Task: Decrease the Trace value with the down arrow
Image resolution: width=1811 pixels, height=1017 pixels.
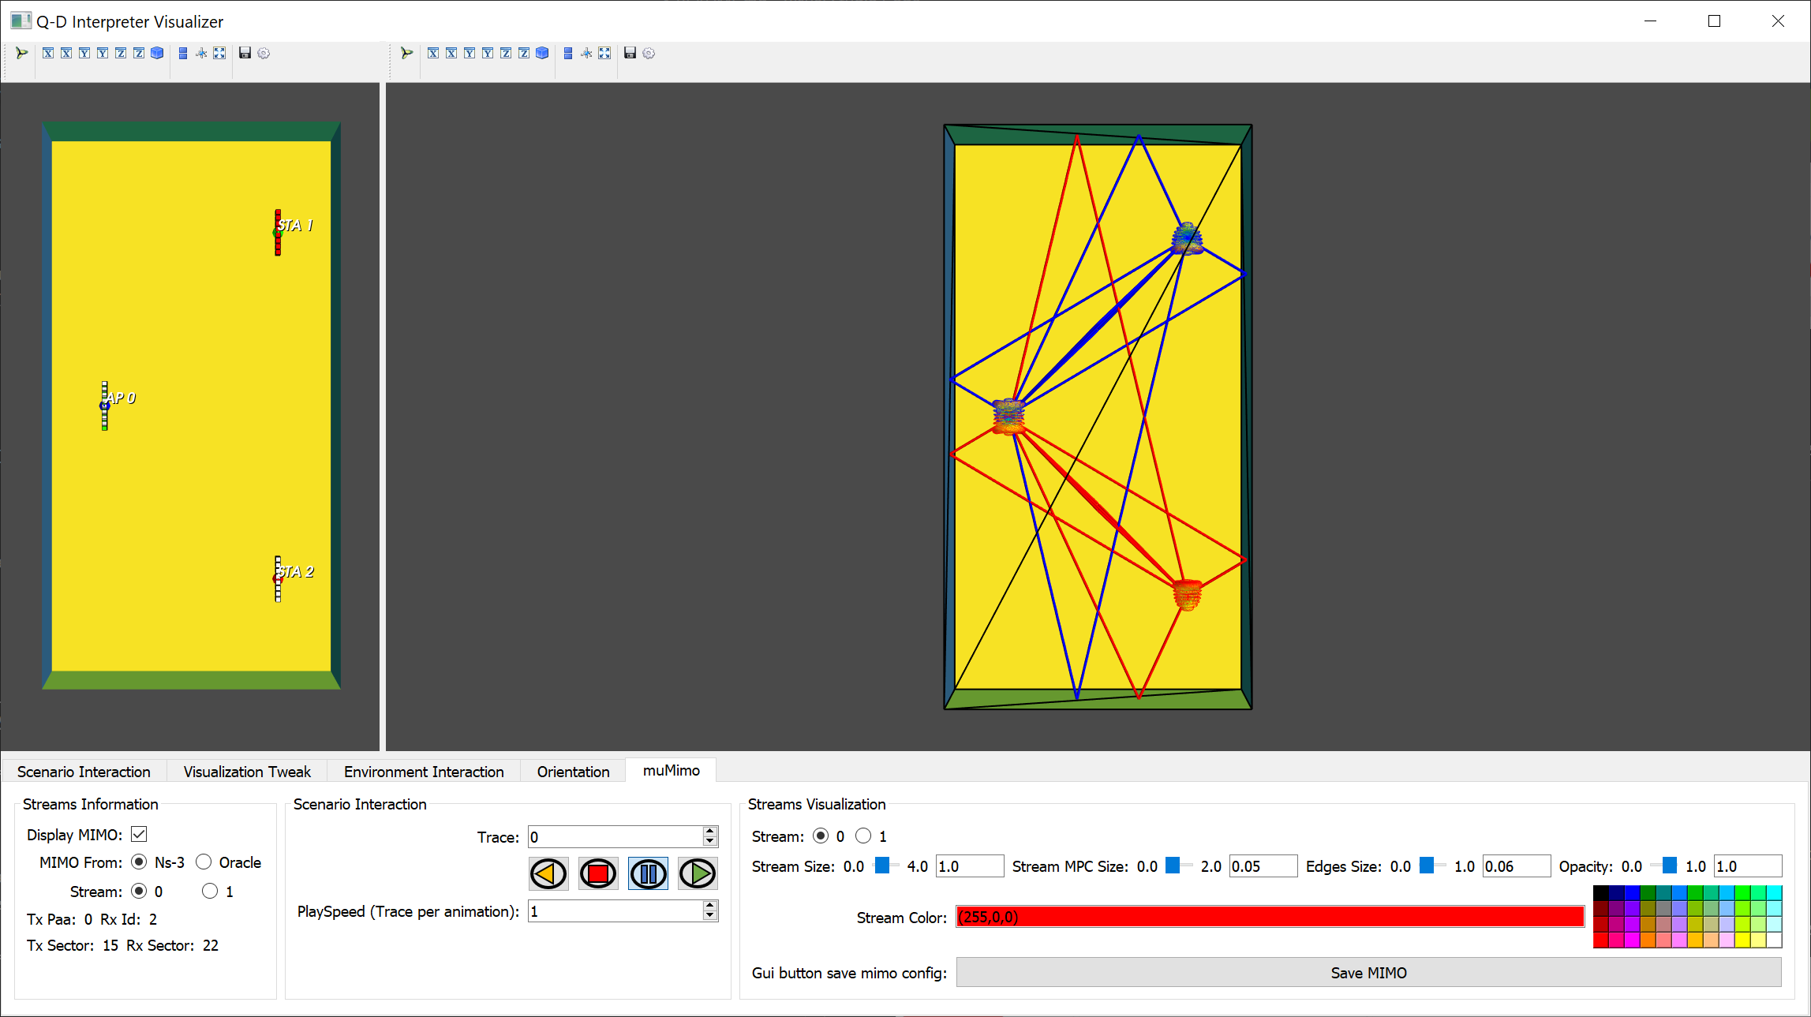Action: (x=710, y=842)
